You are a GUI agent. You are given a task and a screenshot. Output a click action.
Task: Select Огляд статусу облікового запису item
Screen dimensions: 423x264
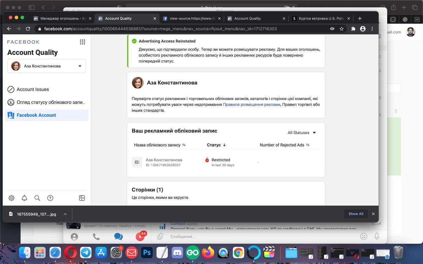[47, 102]
